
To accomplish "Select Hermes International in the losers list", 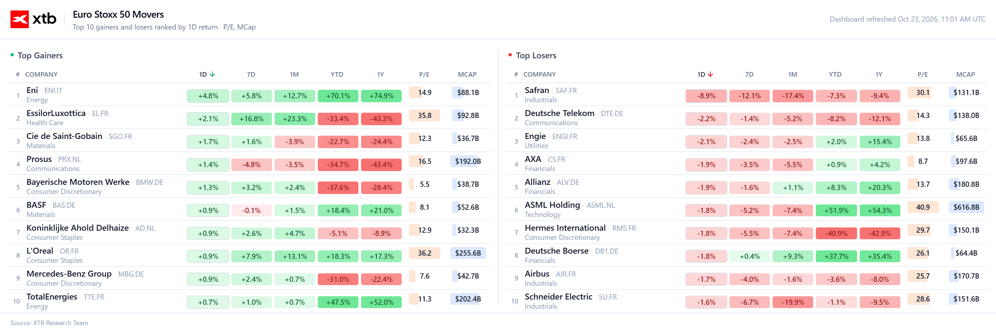I will coord(565,228).
